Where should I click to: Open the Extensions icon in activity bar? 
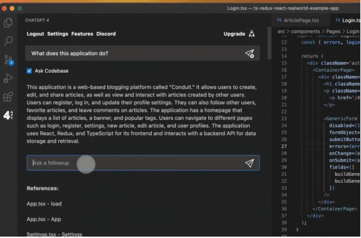(8, 97)
